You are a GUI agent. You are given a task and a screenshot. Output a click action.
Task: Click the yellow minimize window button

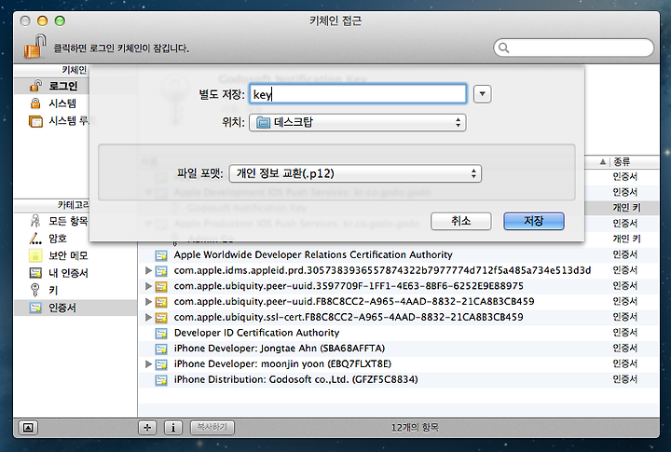pos(42,21)
